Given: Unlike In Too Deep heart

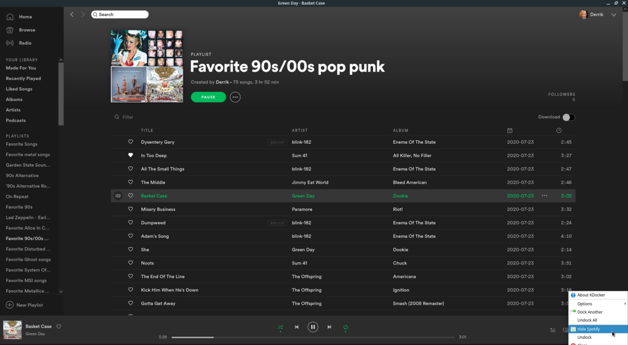Looking at the screenshot, I should click(131, 156).
